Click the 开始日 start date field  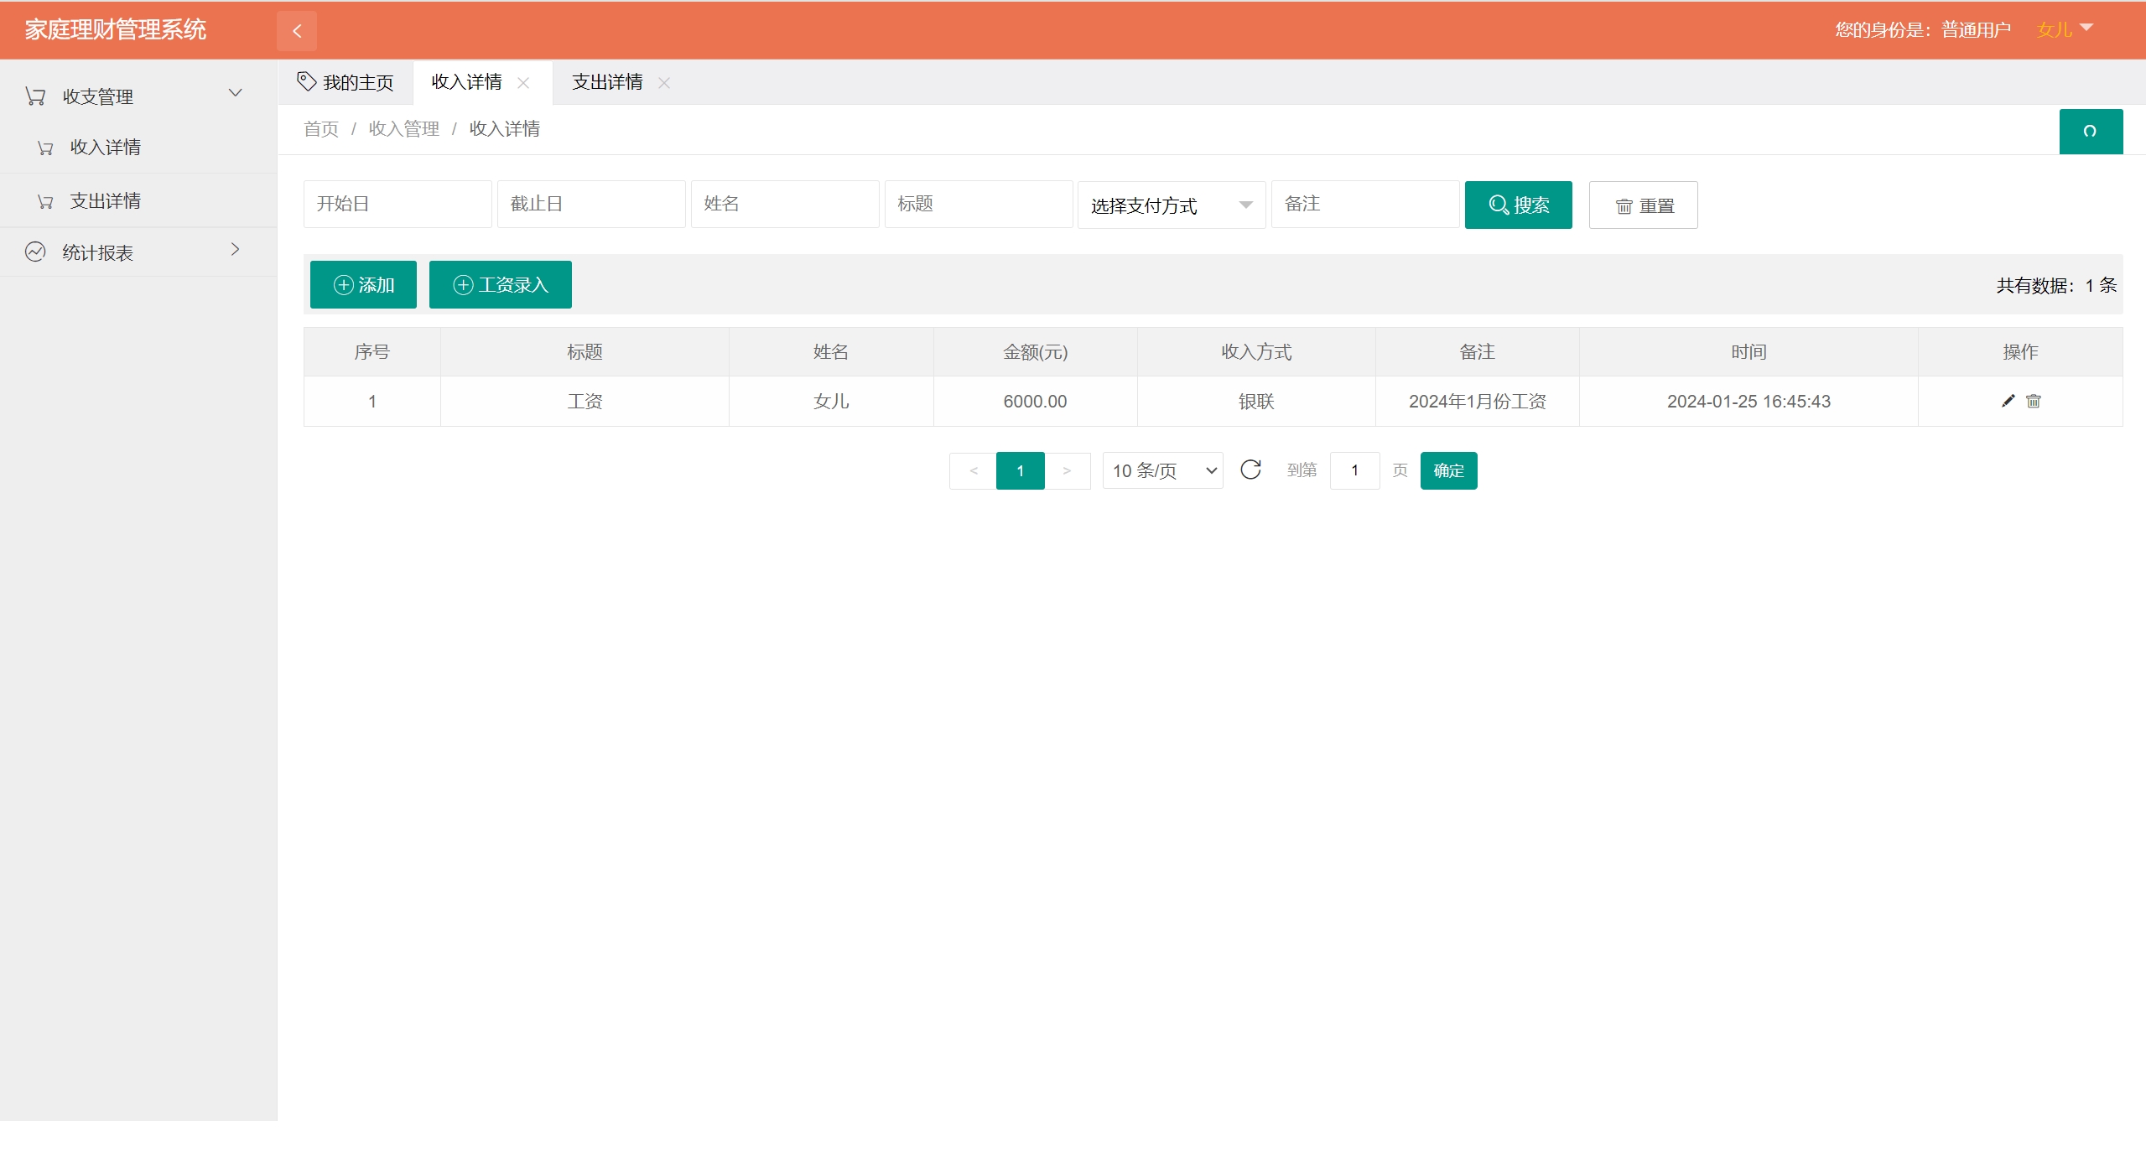(x=397, y=204)
